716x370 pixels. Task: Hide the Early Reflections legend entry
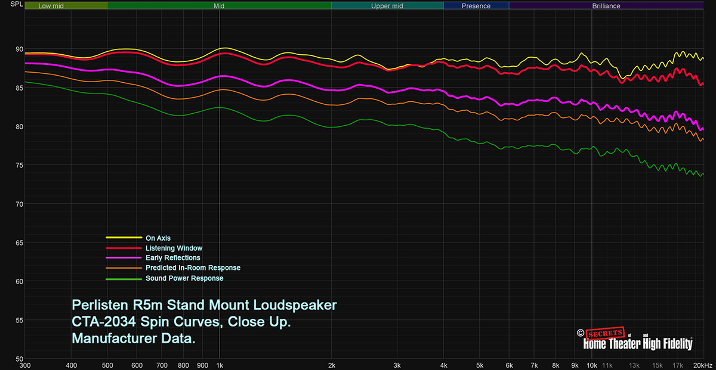coord(172,258)
